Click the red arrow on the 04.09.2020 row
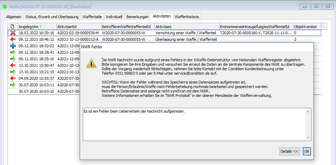Image resolution: width=336 pixels, height=165 pixels. 13,78
